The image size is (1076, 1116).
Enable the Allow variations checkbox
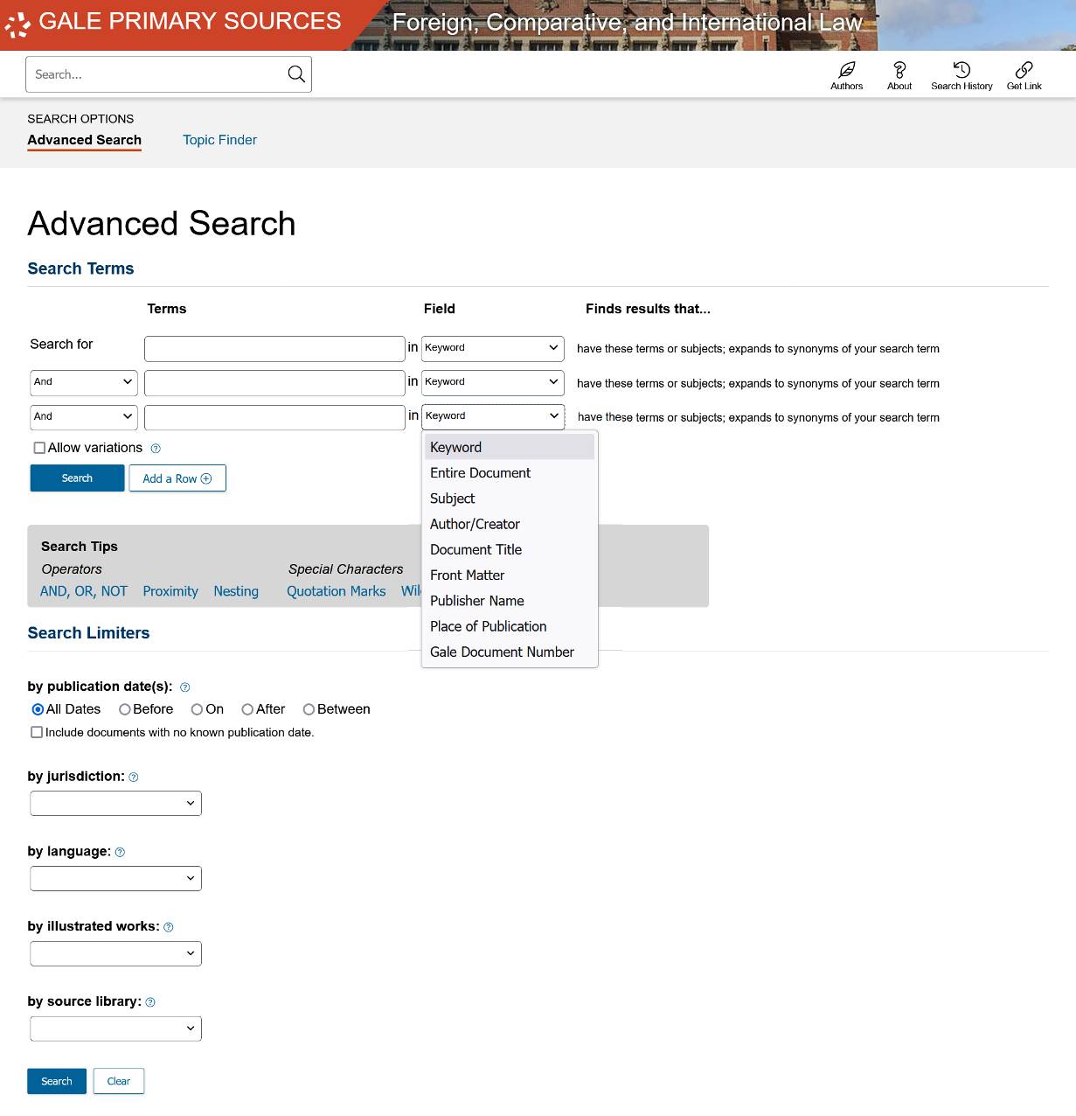[x=39, y=448]
